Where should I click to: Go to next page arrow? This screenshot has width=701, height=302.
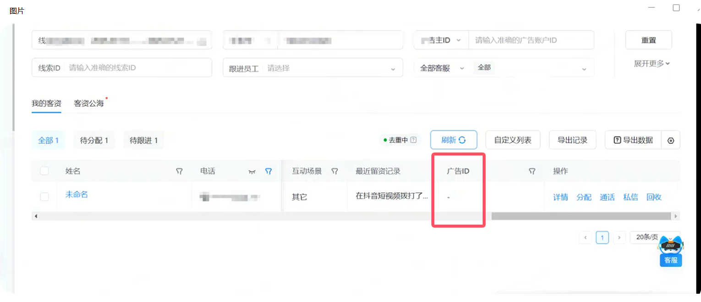tap(619, 238)
